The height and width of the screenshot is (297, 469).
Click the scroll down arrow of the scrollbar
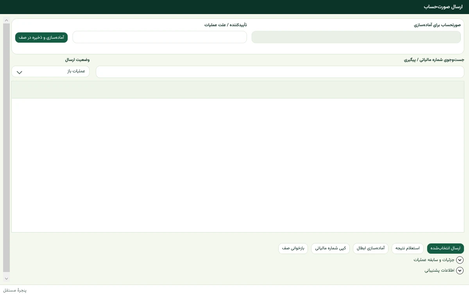[6, 278]
